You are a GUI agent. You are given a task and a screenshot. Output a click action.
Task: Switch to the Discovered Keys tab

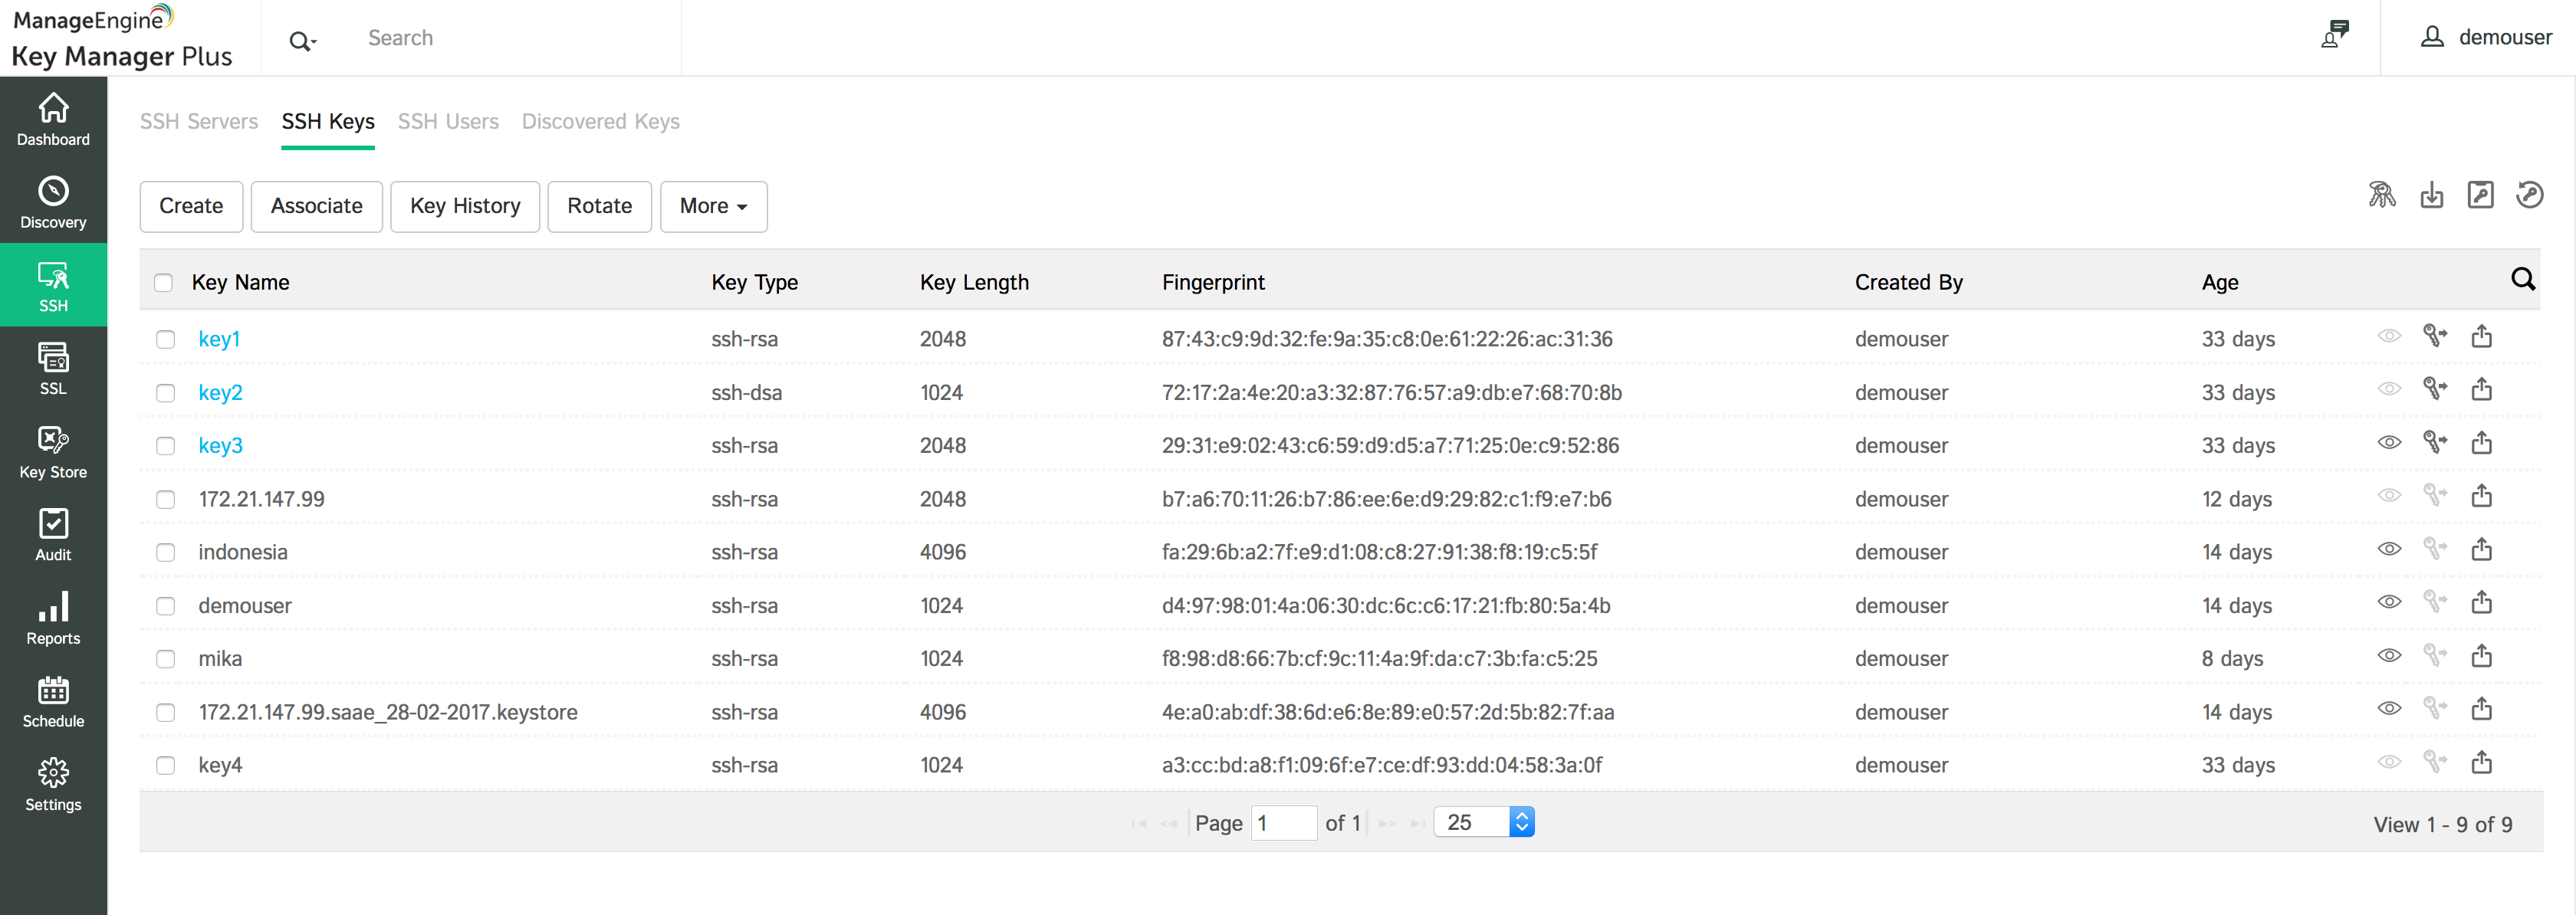click(600, 121)
